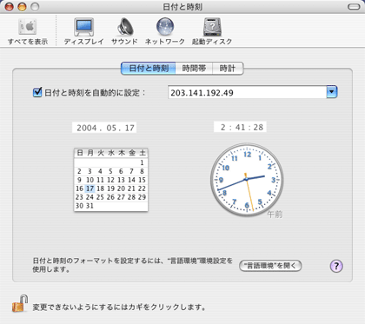Viewport: 365px width, 324px height.
Task: Select day 17 in the calendar
Action: tap(90, 188)
